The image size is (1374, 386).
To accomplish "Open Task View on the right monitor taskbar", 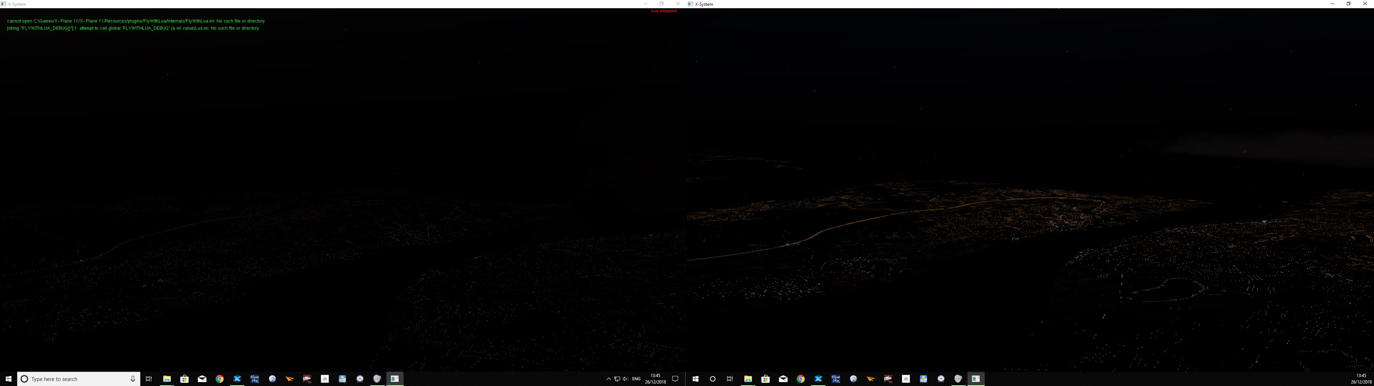I will tap(730, 378).
